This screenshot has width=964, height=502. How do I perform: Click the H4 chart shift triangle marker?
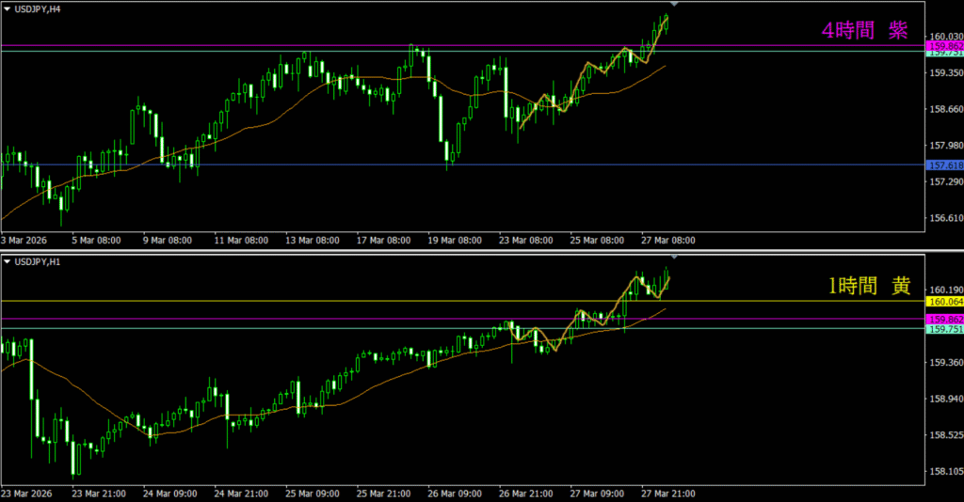pyautogui.click(x=673, y=5)
